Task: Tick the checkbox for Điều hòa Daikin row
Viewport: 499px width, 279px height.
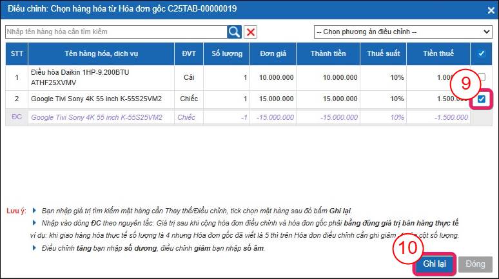Action: [x=482, y=77]
